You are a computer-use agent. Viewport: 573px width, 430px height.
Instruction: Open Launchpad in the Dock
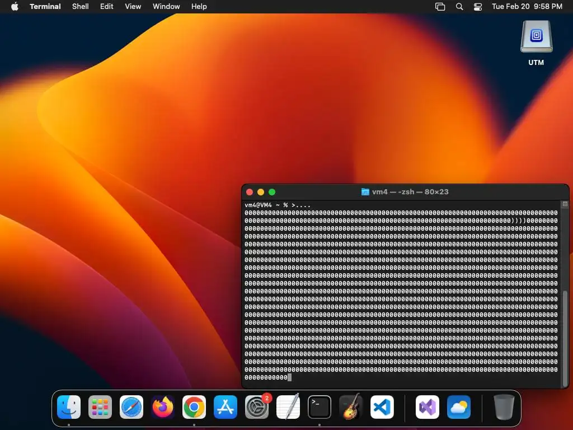coord(100,407)
